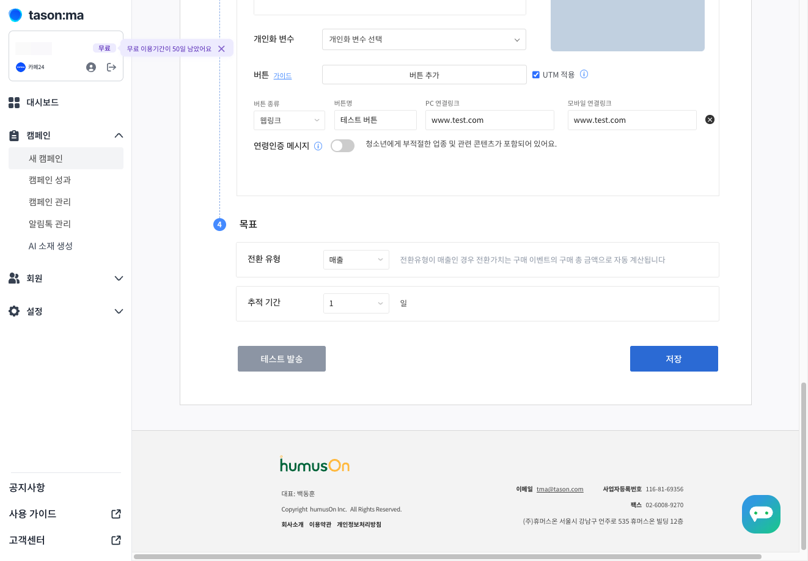Dismiss the free trial notice with X

(221, 49)
